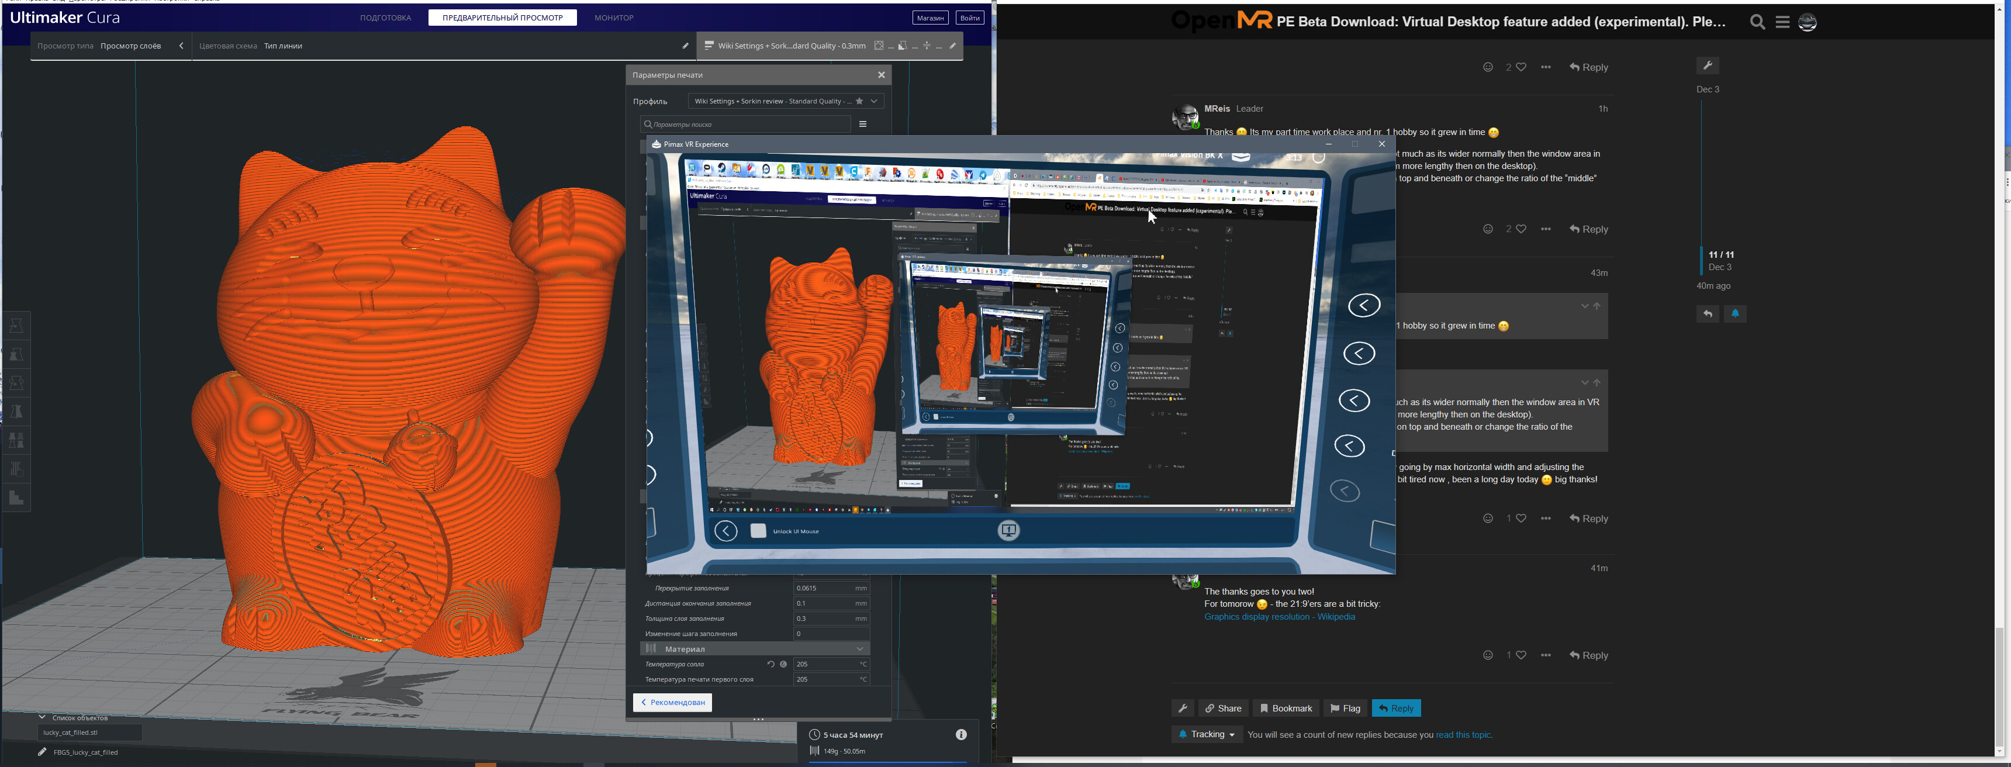Select the top tool in Cura left toolbar
This screenshot has height=767, width=2011.
[x=16, y=326]
